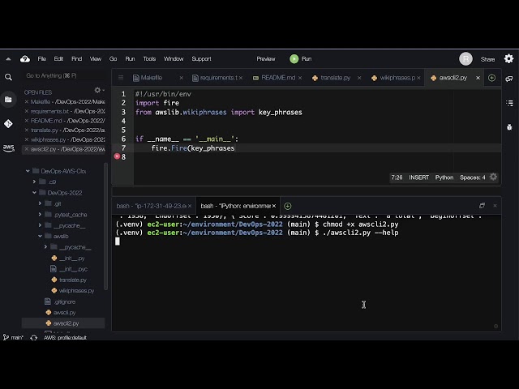Maximize the terminal pane icon
The height and width of the screenshot is (389, 519).
(x=482, y=205)
